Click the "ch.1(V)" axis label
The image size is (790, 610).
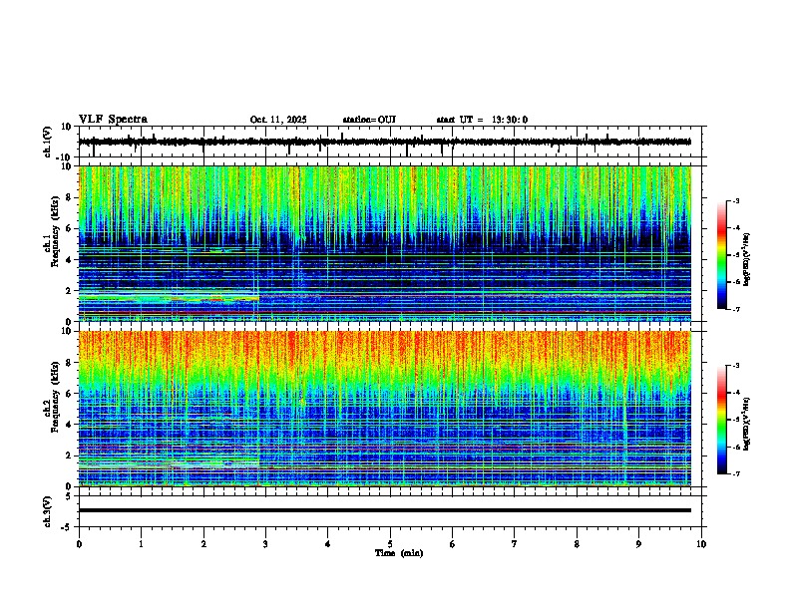pos(48,142)
